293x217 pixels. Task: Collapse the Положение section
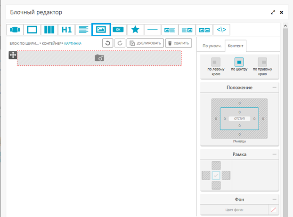274,88
